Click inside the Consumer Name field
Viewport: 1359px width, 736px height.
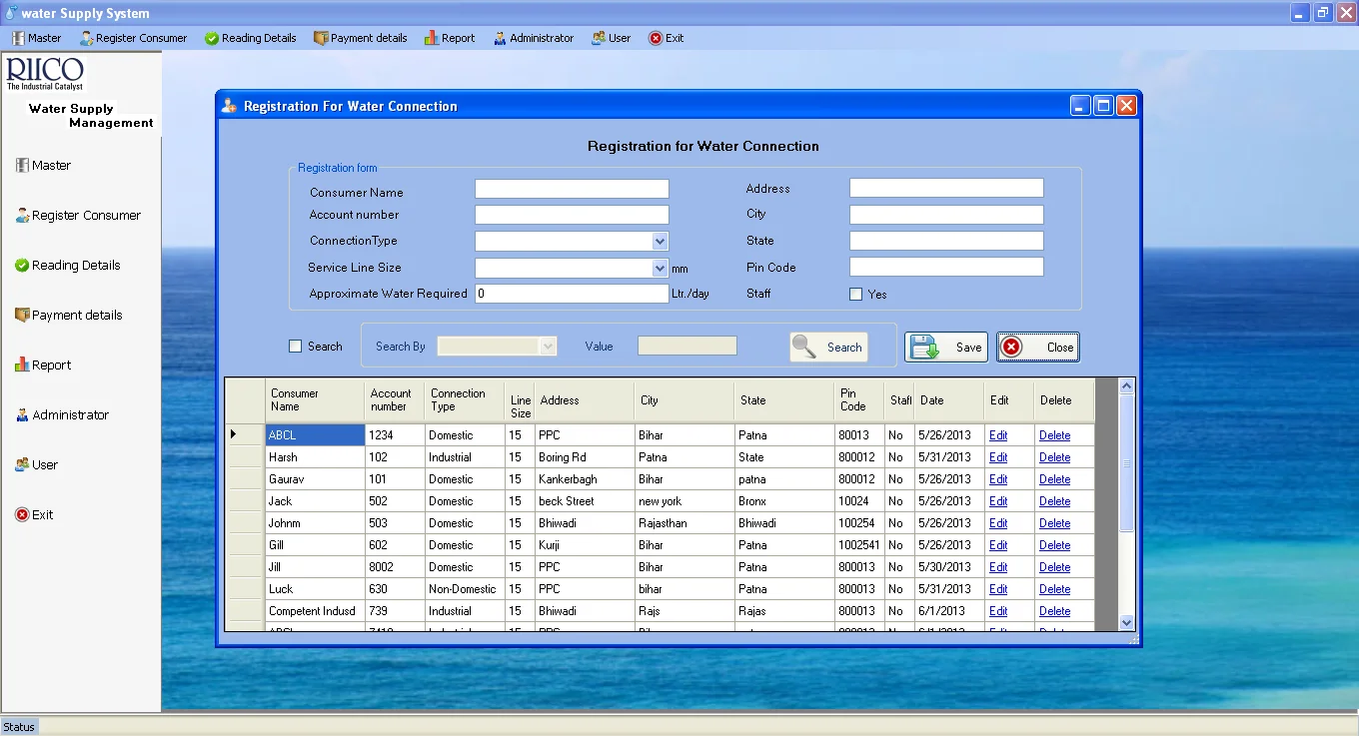click(571, 188)
